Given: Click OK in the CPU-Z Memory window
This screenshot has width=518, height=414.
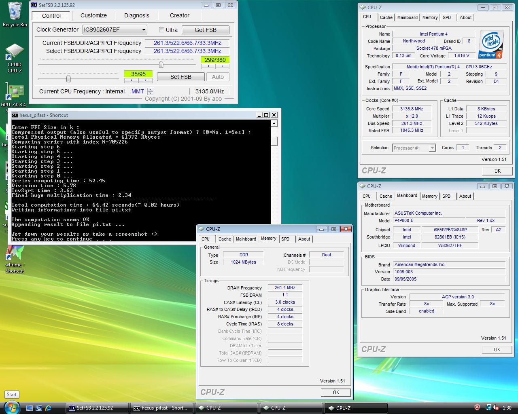Looking at the screenshot, I should point(336,393).
